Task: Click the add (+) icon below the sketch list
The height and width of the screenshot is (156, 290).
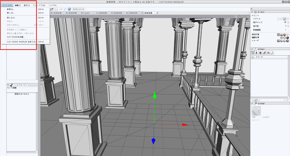Action: point(253,100)
